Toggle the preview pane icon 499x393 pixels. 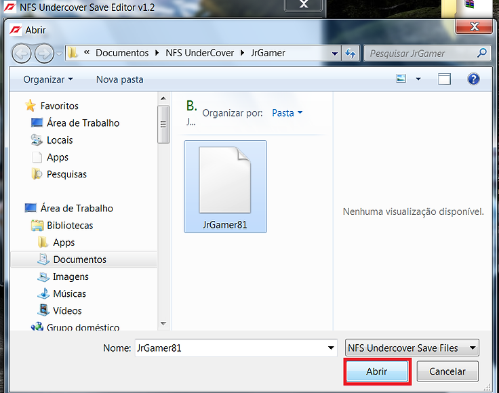pyautogui.click(x=444, y=79)
